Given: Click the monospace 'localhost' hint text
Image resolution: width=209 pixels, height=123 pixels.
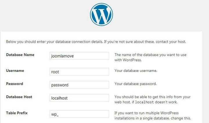Looking at the screenshot, I should click(x=144, y=102).
